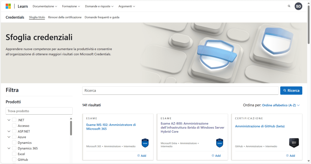Open the Formazione dropdown menu
Viewport: 311px width, 164px height.
(x=71, y=6)
